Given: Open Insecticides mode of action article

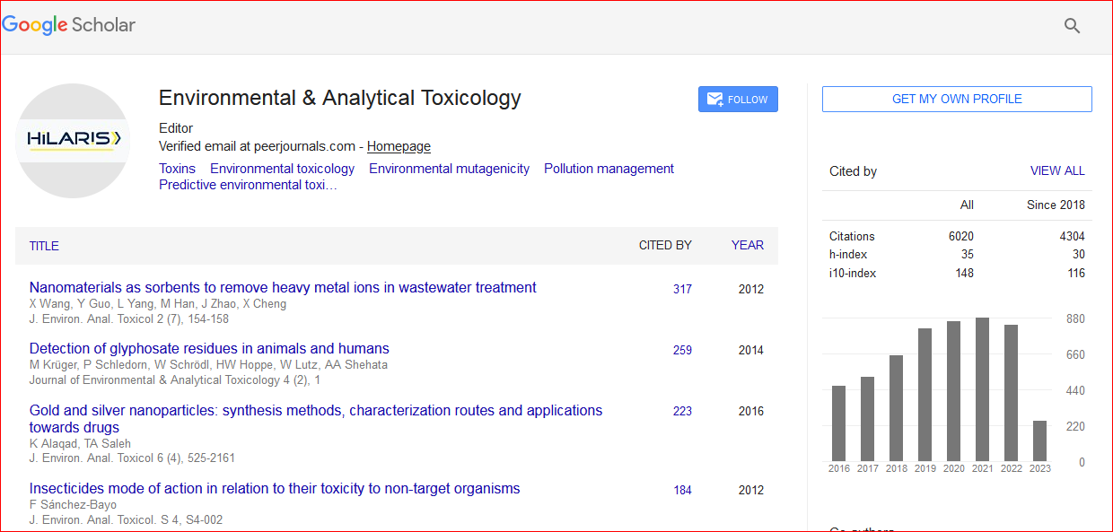Looking at the screenshot, I should pyautogui.click(x=275, y=489).
